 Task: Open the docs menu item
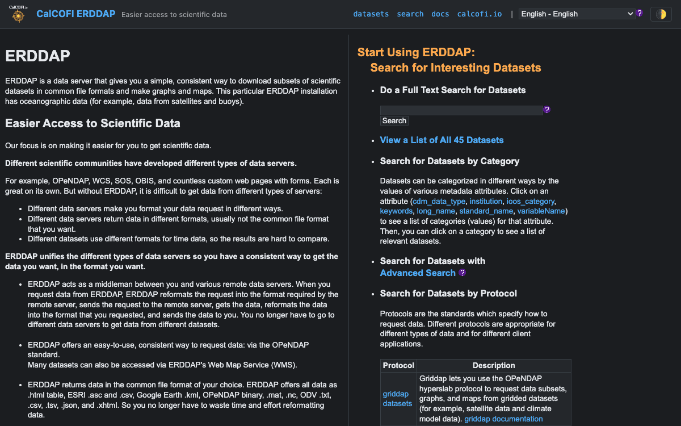pos(440,14)
